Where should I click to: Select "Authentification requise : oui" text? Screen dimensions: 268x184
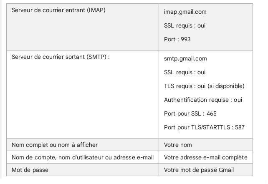(203, 100)
